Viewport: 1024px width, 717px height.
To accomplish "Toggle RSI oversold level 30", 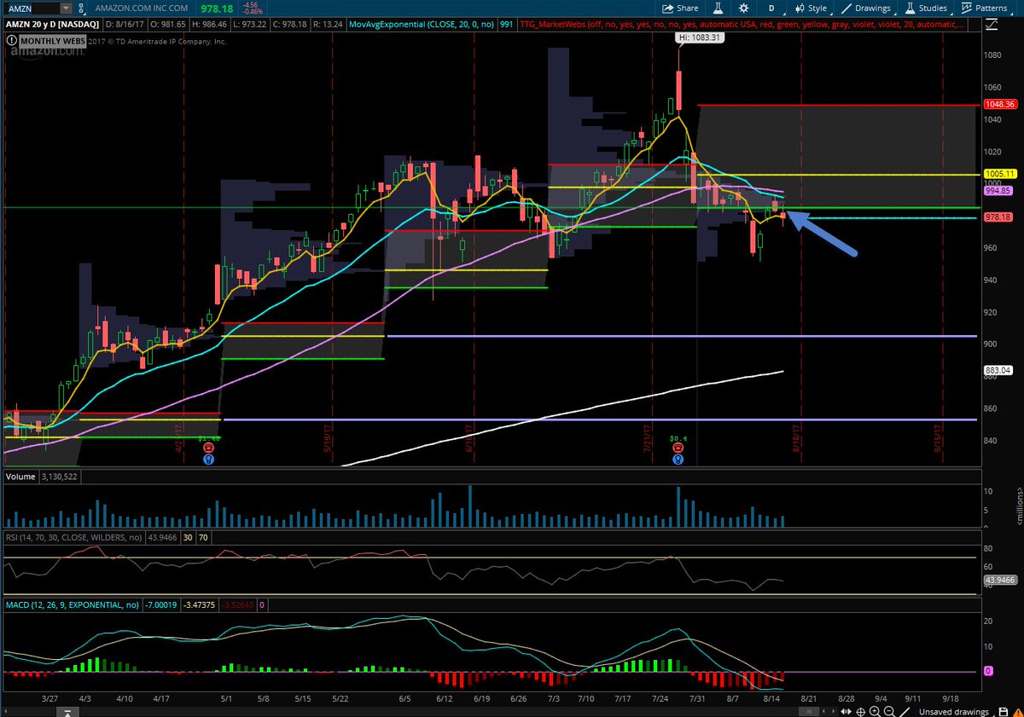I will [186, 537].
